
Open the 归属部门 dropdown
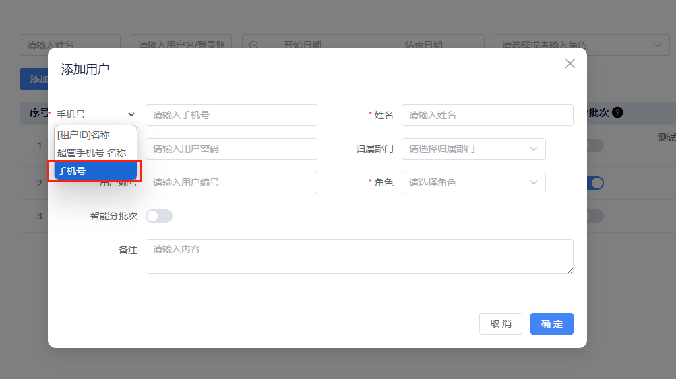(473, 149)
